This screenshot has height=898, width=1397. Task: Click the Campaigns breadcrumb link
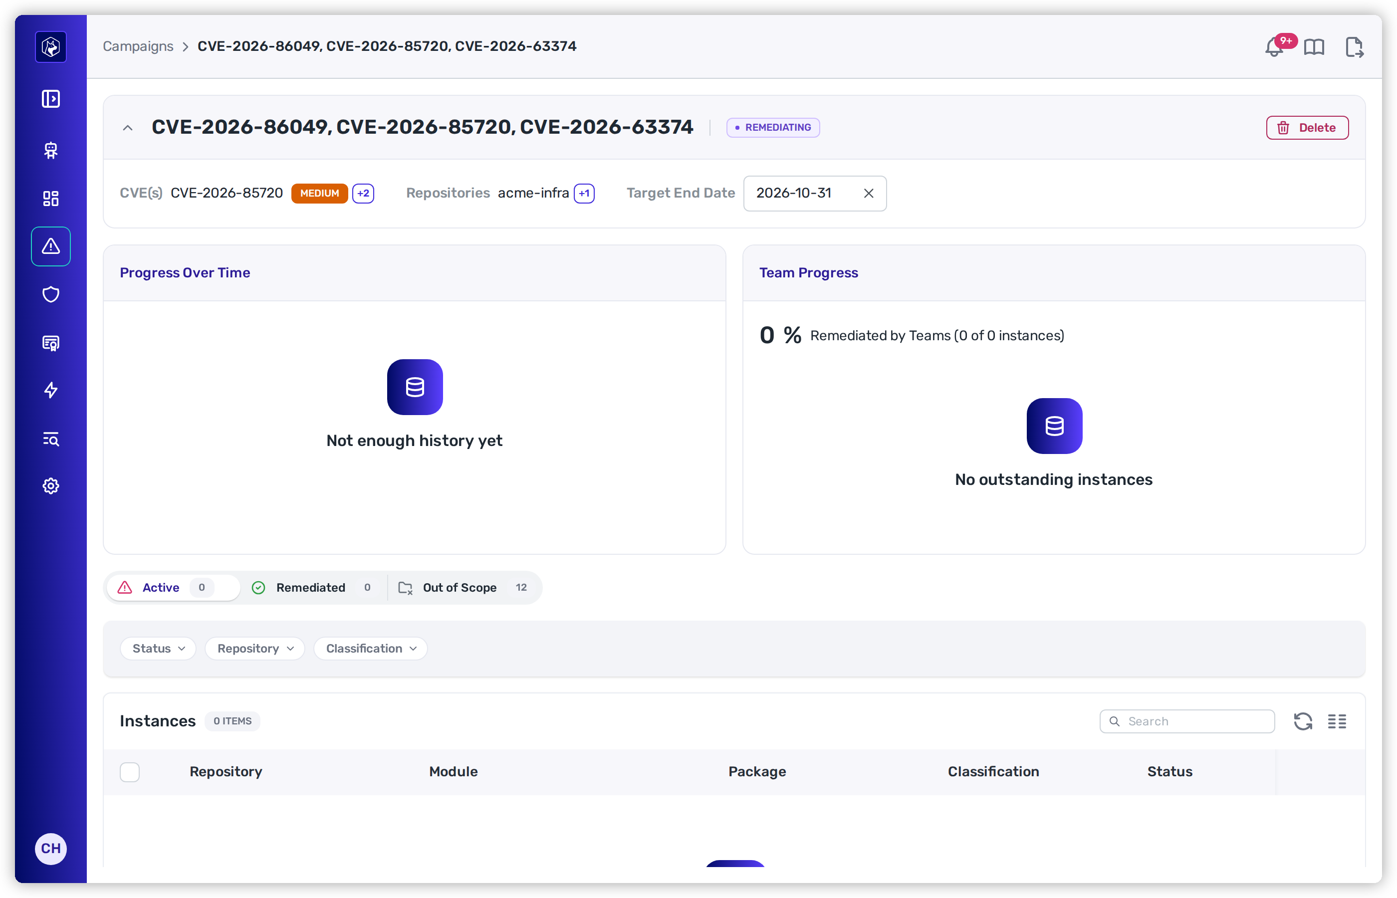point(138,46)
